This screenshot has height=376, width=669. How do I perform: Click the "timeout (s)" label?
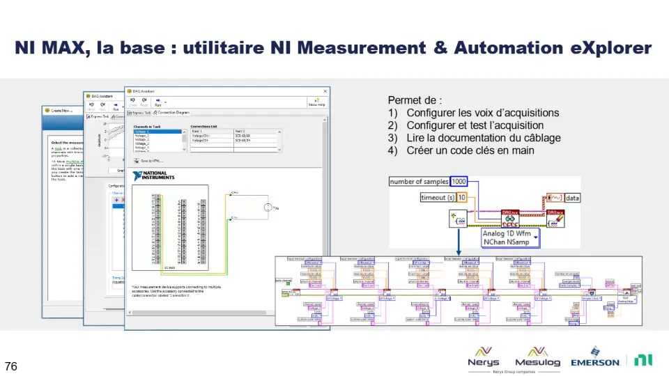(x=438, y=197)
